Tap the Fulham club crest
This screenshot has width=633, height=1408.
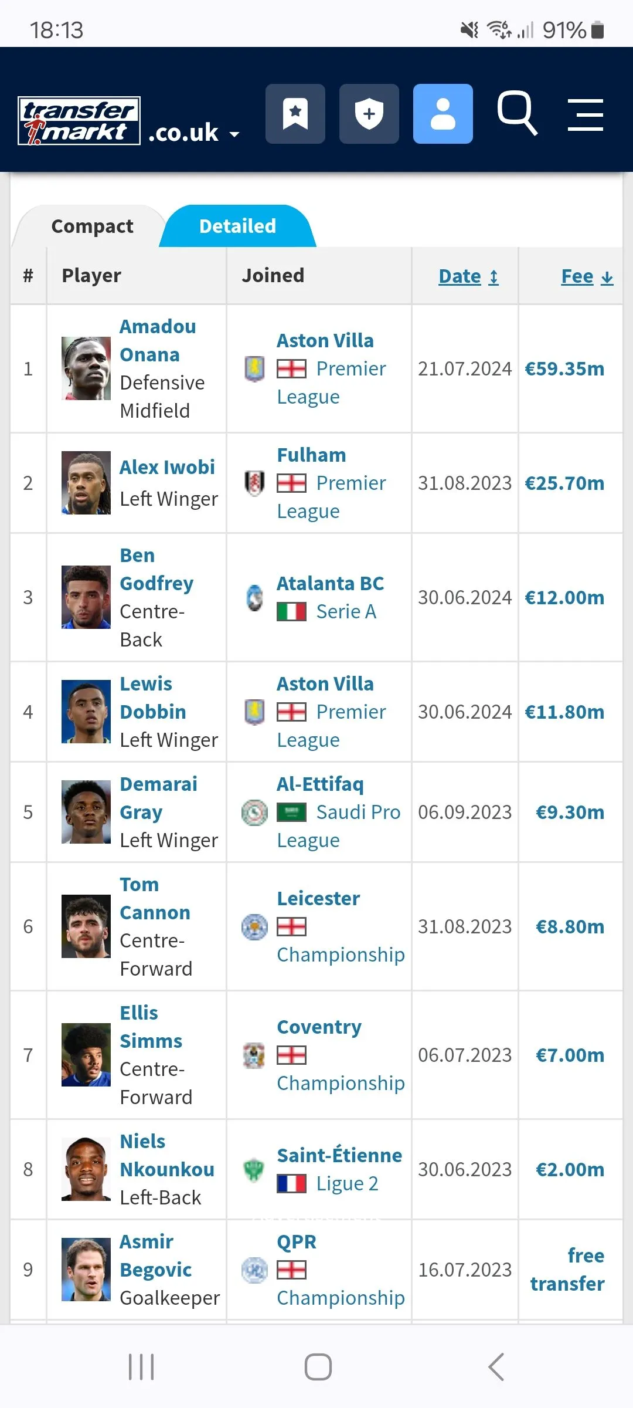pyautogui.click(x=254, y=483)
